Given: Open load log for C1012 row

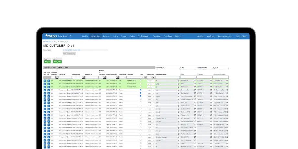Looking at the screenshot, I should click(x=49, y=112).
